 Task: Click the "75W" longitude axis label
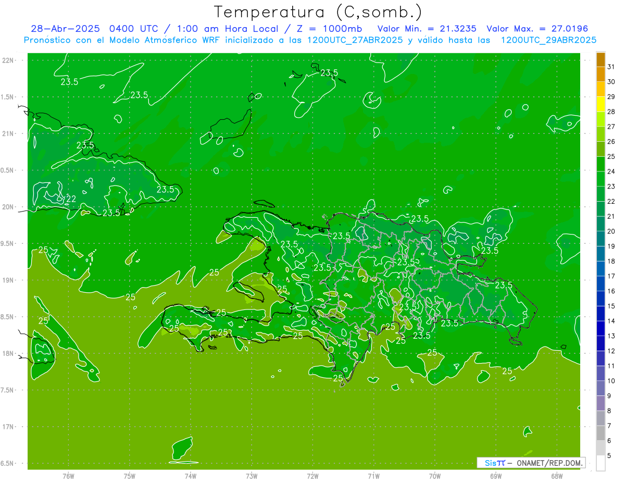[x=130, y=476]
